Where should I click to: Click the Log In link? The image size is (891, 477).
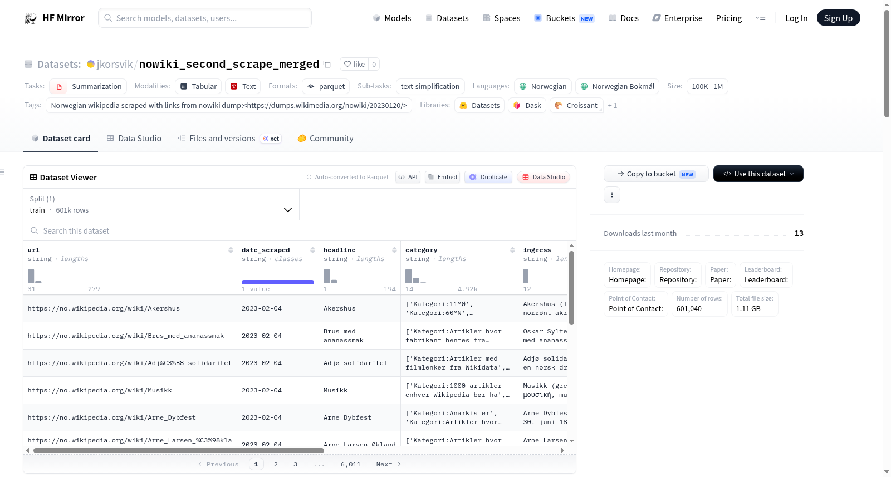(796, 18)
